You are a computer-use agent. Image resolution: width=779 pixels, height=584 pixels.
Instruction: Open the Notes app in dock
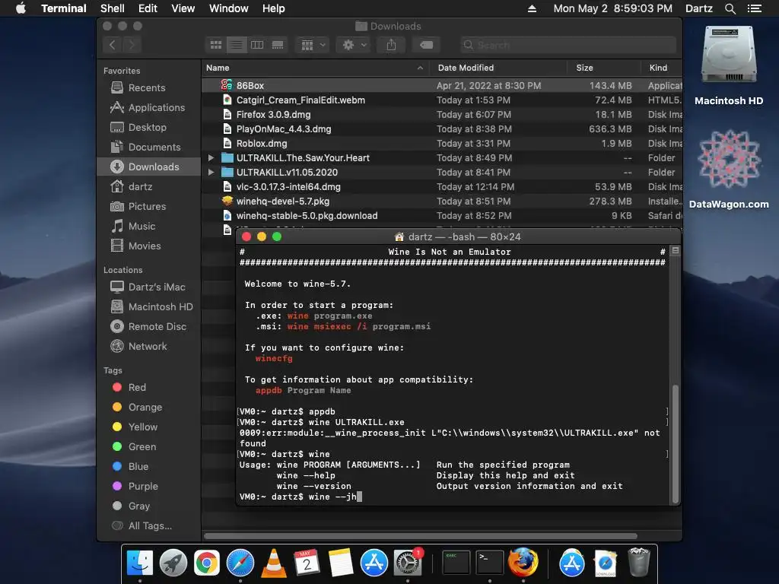pos(340,563)
